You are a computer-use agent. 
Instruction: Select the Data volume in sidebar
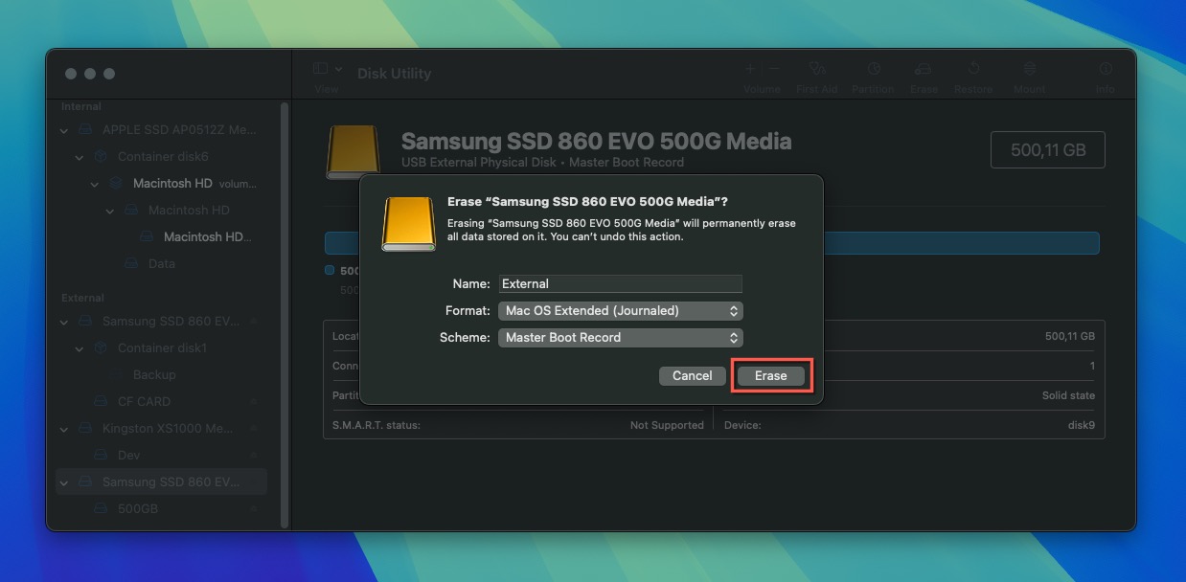point(161,263)
